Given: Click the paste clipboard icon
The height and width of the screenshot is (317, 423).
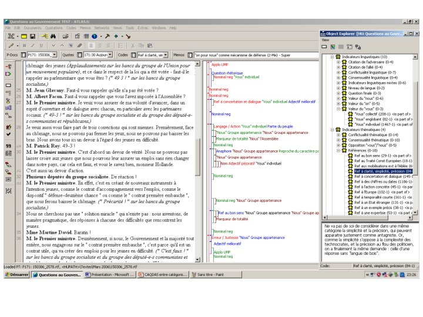Looking at the screenshot, I should click(150, 45).
